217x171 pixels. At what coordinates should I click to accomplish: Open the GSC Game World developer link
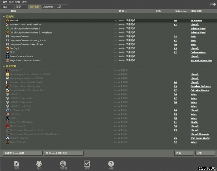coord(200,138)
